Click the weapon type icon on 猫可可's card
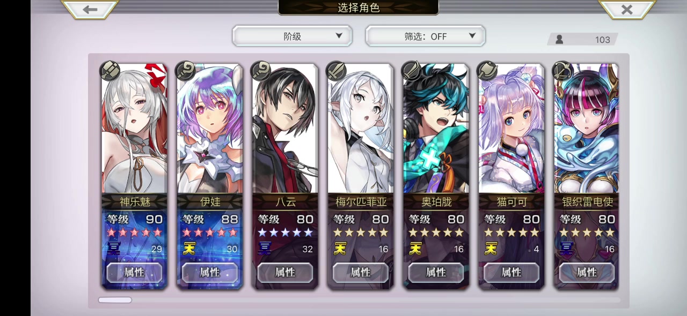Screen dimensions: 687x316 (x=487, y=71)
